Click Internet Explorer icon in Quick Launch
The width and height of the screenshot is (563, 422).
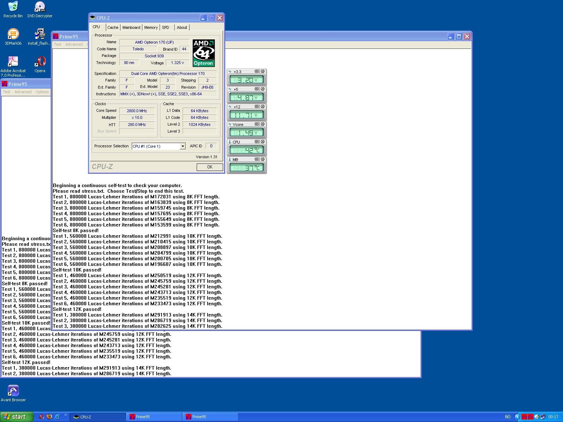click(57, 417)
